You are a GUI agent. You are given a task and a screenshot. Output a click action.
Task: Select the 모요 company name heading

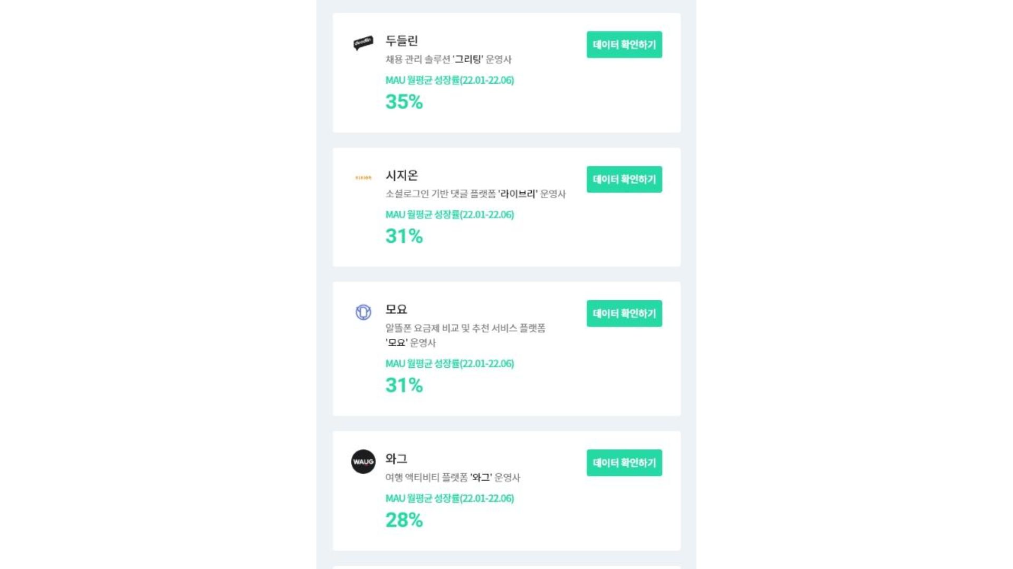pyautogui.click(x=396, y=309)
